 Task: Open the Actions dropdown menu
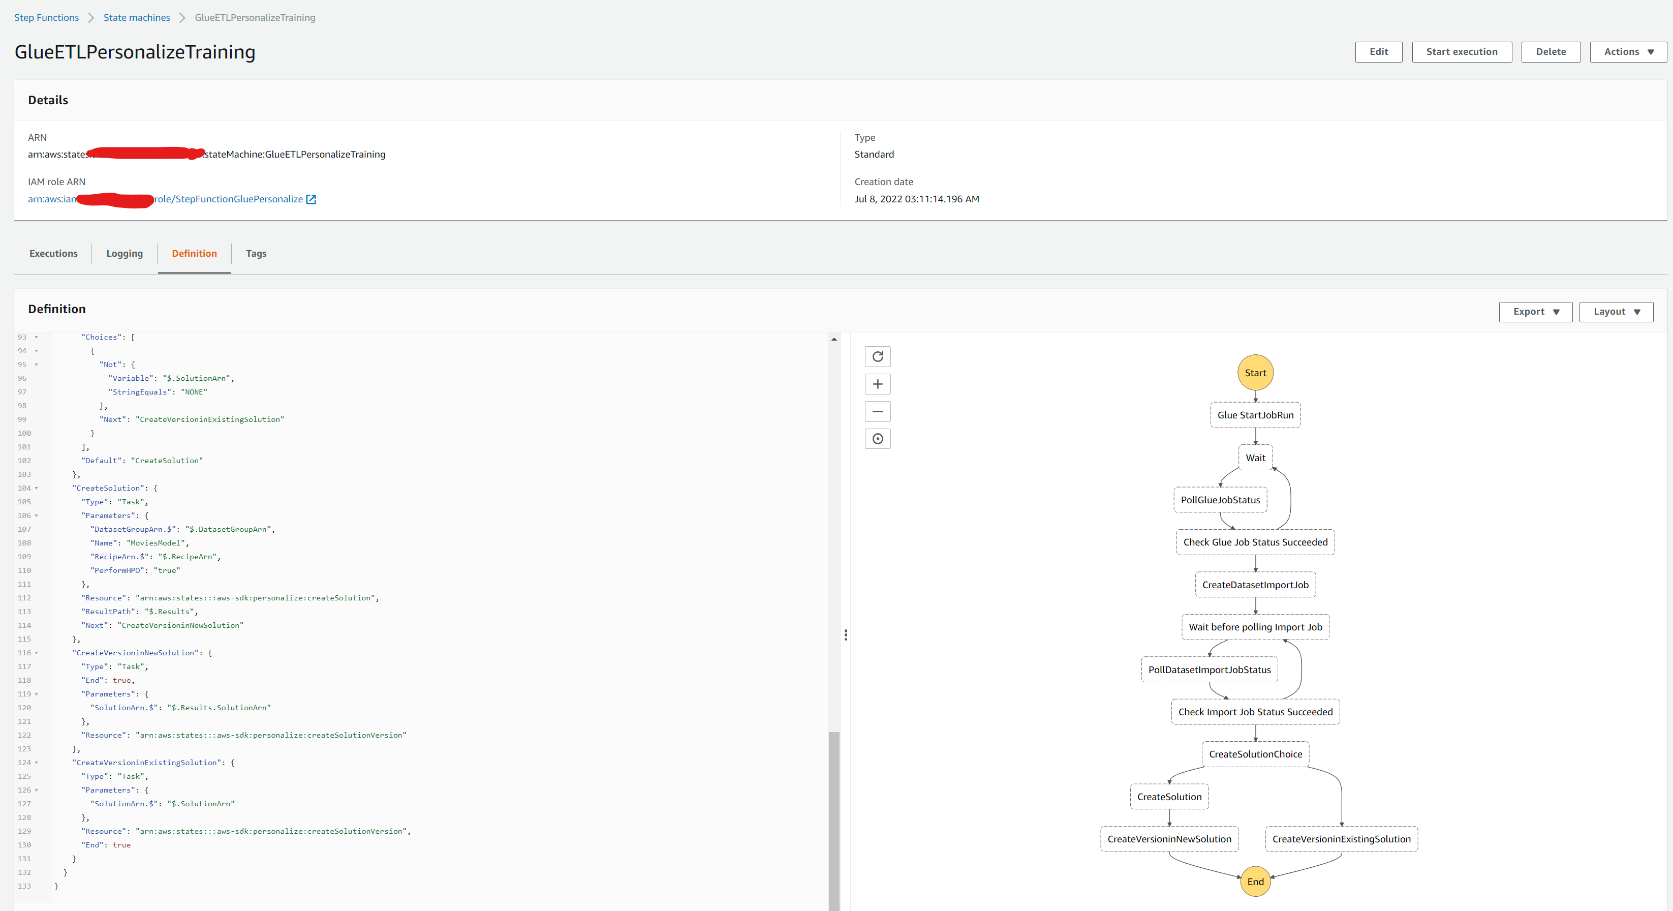1628,52
